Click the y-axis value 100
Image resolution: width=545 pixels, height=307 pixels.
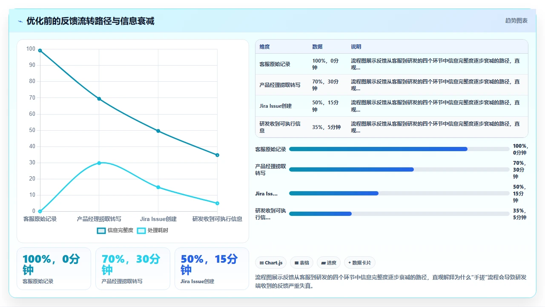(x=31, y=49)
